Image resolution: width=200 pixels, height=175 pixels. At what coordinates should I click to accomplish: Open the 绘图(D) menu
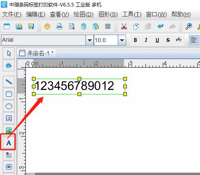pyautogui.click(x=83, y=15)
